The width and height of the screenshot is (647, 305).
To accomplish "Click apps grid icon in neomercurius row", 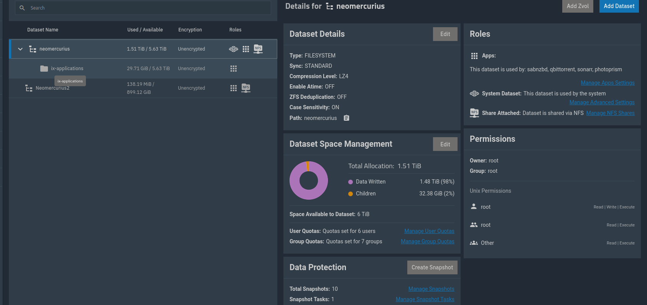I will coord(246,49).
